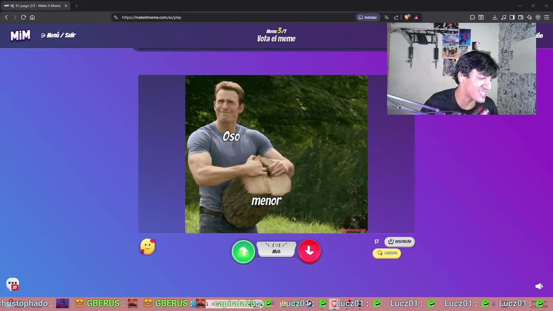Open the Leo AI assistant icon
This screenshot has width=553, height=311.
point(529,17)
